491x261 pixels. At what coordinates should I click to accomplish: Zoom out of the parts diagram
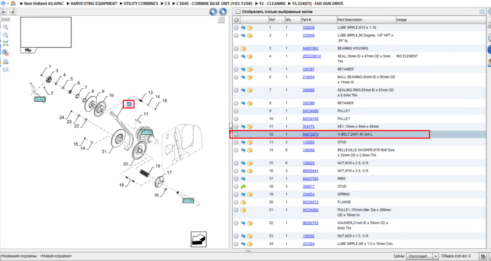5,35
